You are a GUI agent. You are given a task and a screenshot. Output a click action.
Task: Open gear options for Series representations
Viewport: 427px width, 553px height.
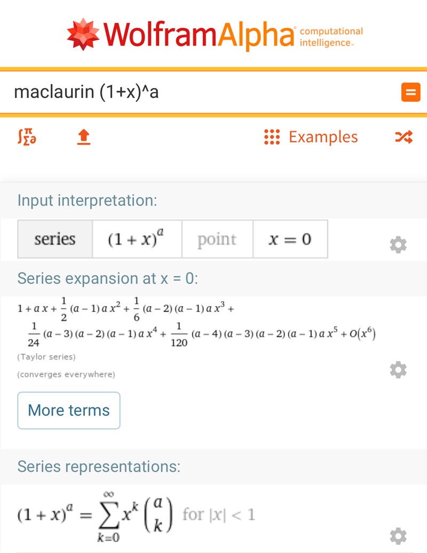point(398,536)
